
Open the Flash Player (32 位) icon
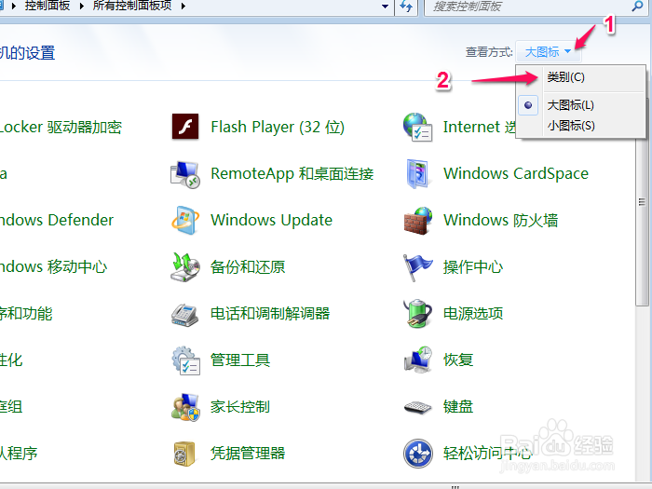tap(185, 127)
